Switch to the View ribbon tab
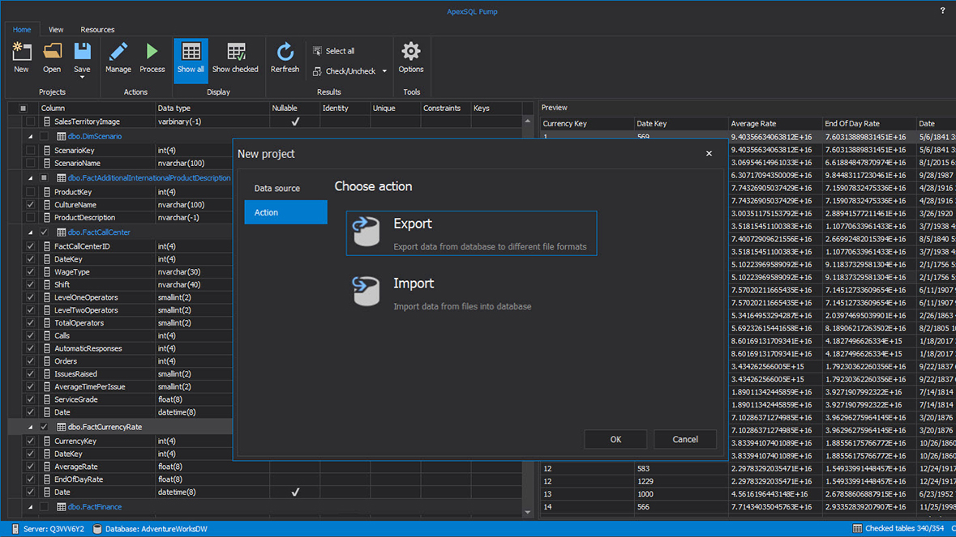Screen dimensions: 956x537 point(56,30)
